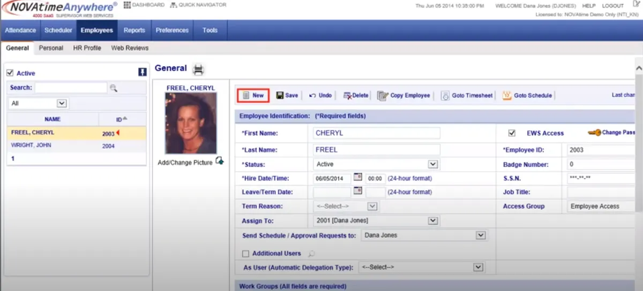Open the HR Profile tab
Viewport: 643px width, 291px height.
[87, 48]
